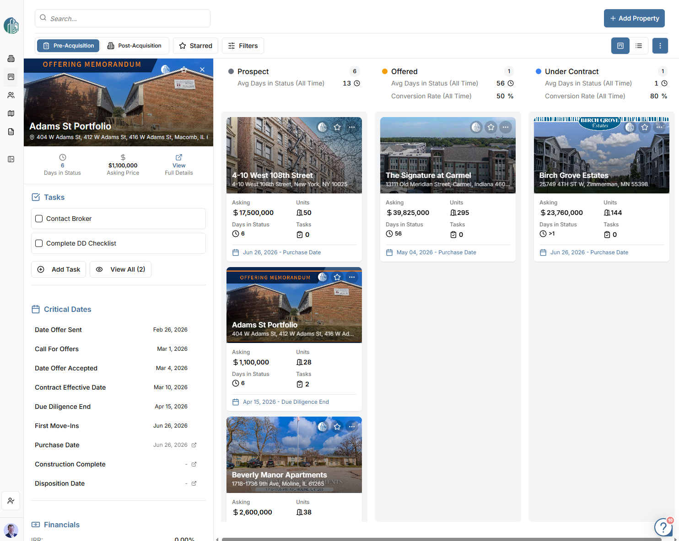
Task: Edit Construction Complete date link icon
Action: click(194, 464)
